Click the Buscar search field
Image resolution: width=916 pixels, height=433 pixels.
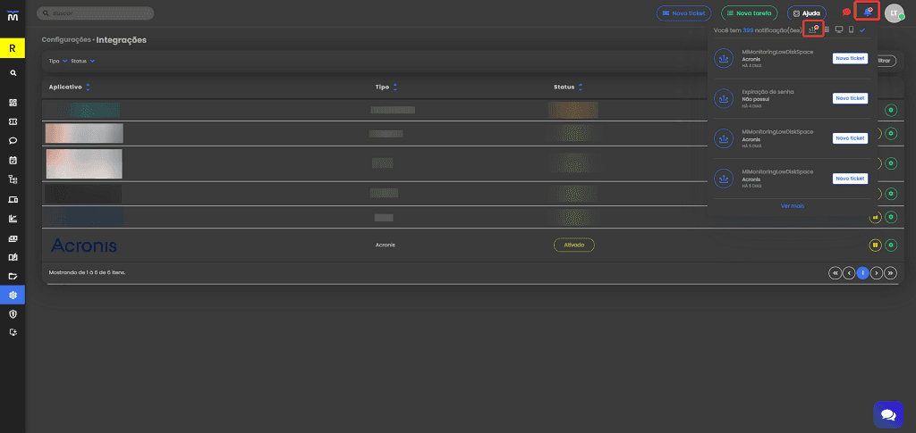[95, 12]
